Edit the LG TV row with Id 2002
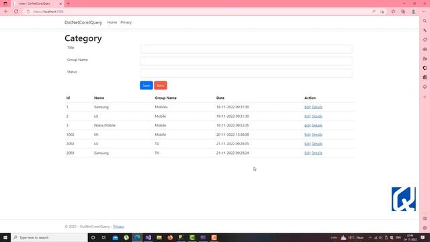Screen dimensions: 430x242 [308, 144]
